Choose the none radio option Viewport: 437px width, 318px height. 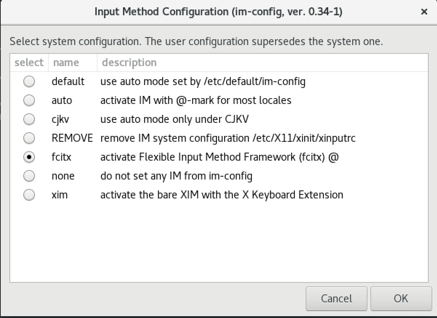(x=29, y=176)
